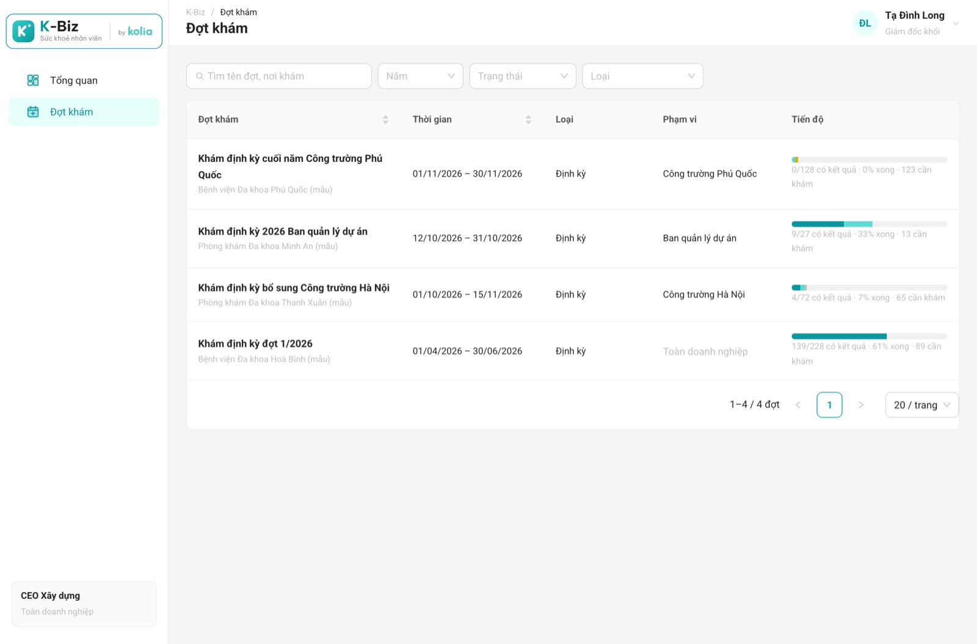This screenshot has width=977, height=644.
Task: Sort by Đợt khám column arrows
Action: point(385,120)
